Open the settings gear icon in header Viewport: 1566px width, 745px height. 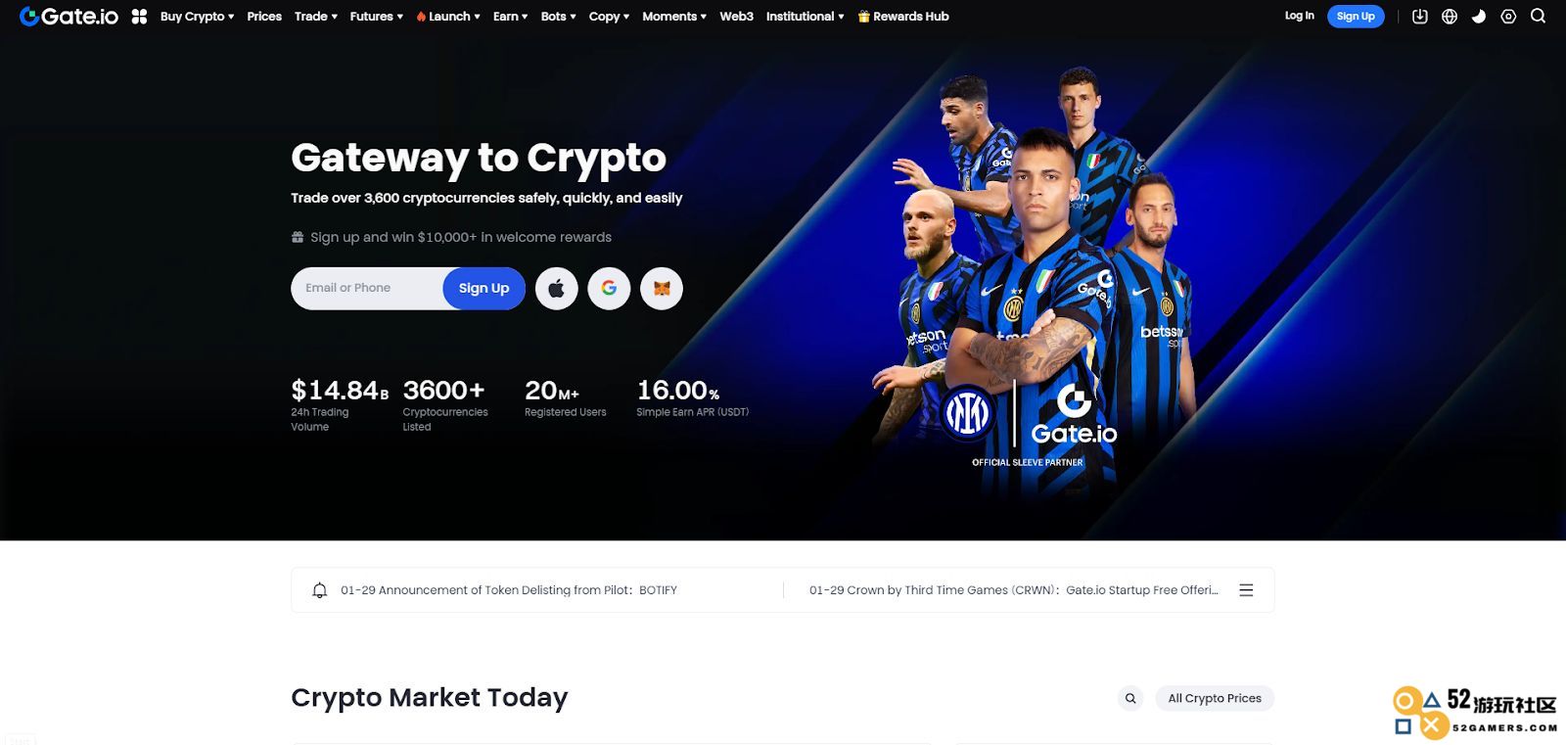pyautogui.click(x=1508, y=17)
